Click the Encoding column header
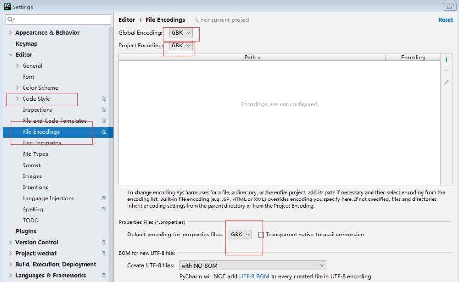The width and height of the screenshot is (459, 282). [413, 57]
